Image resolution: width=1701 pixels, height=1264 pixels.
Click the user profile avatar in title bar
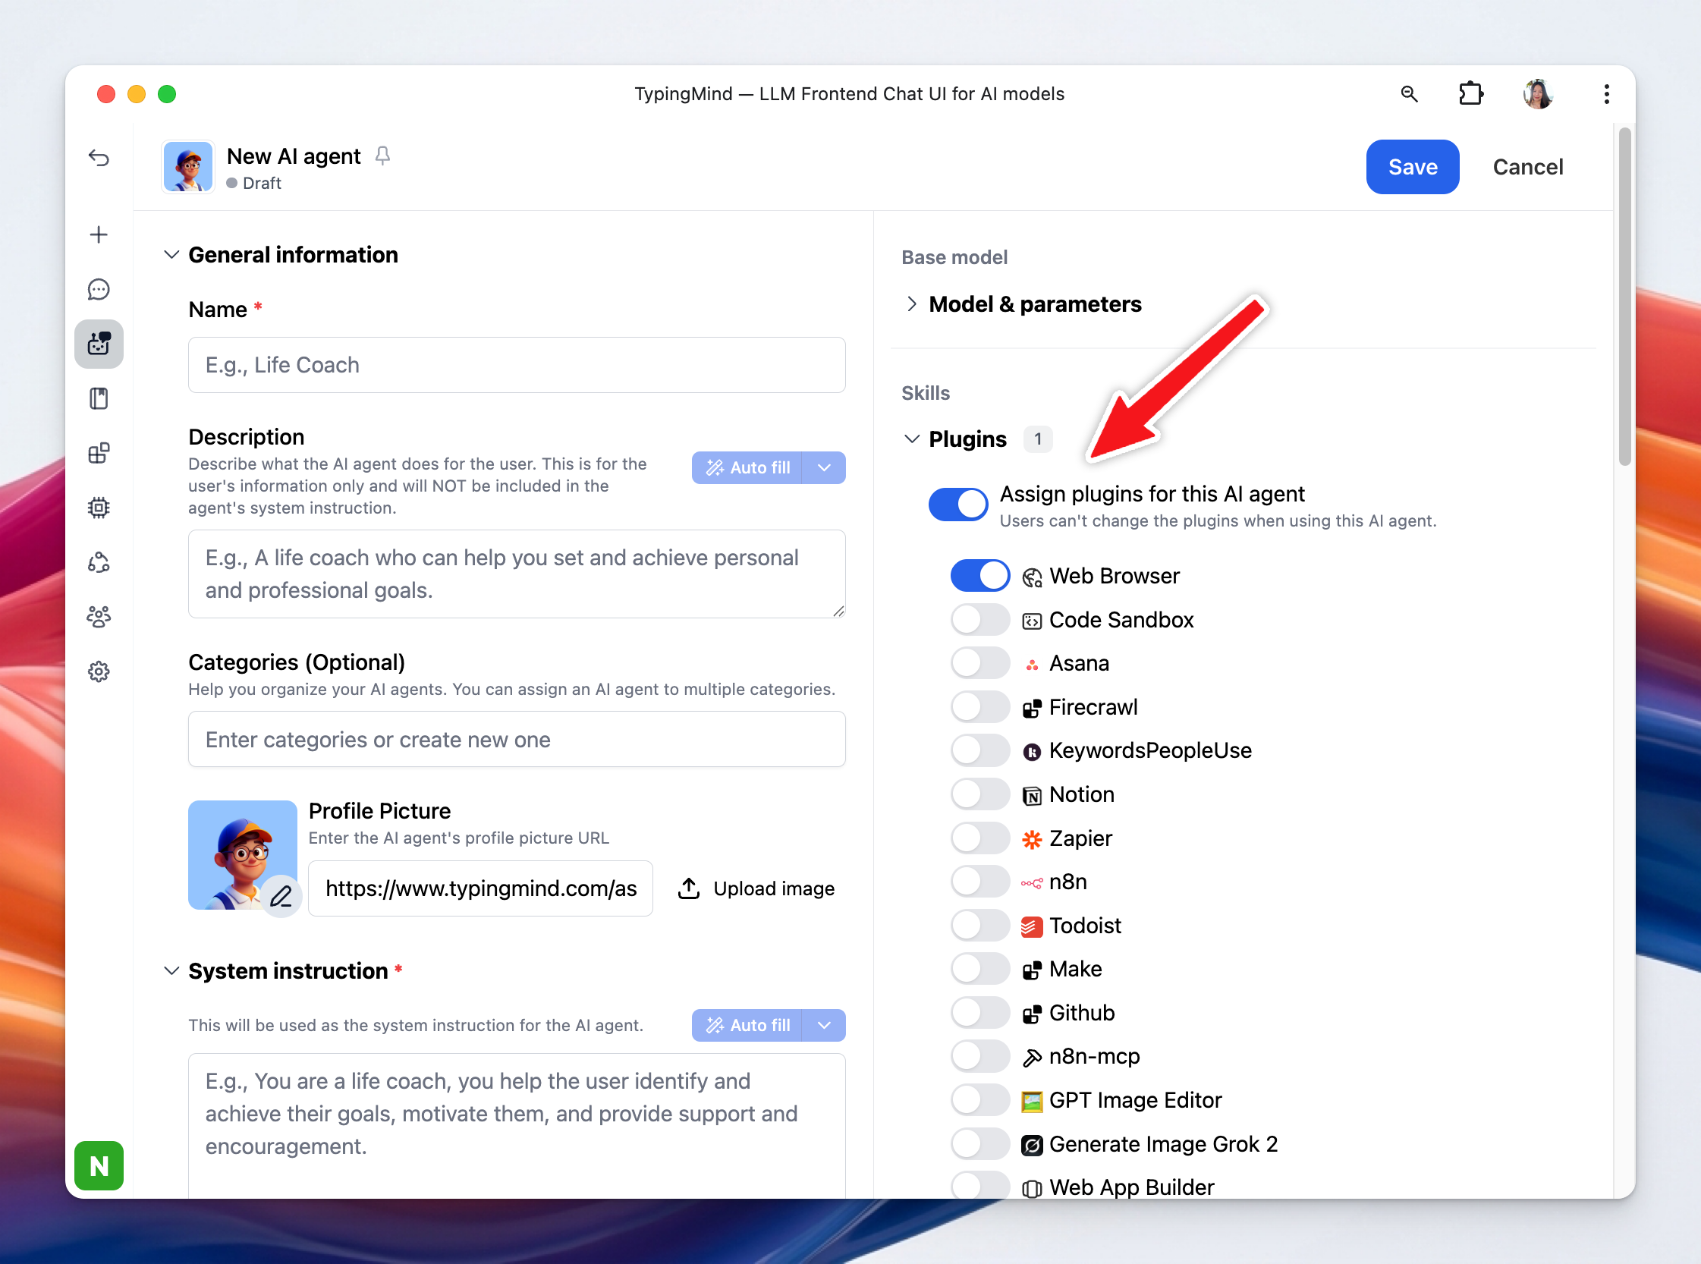[x=1538, y=94]
